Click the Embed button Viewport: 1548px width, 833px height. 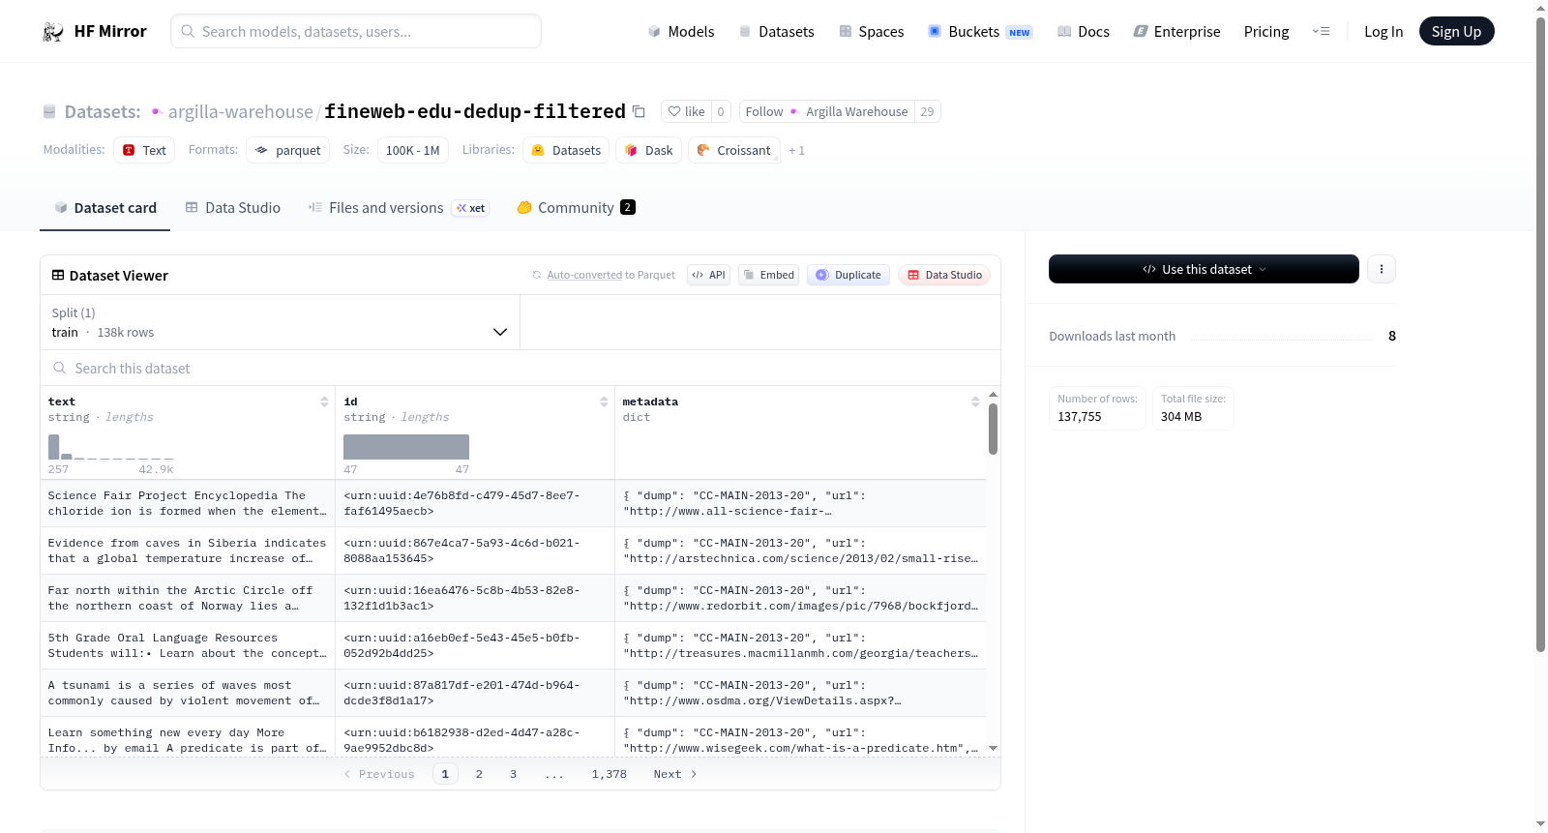768,275
